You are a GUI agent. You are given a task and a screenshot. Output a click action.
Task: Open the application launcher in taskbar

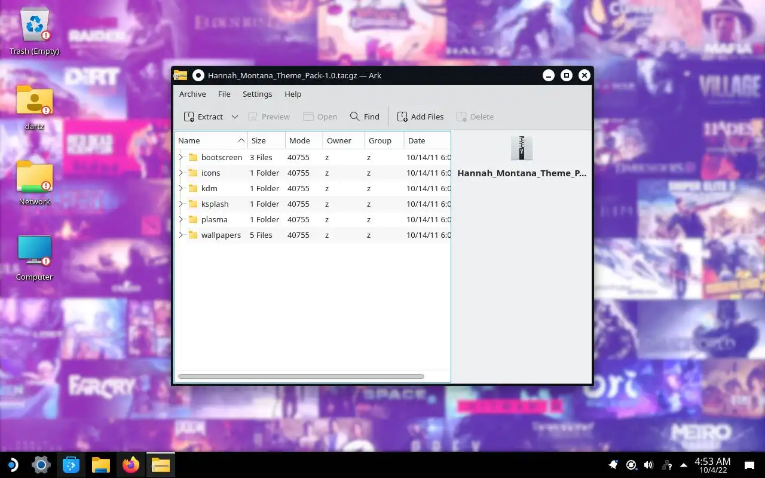(x=12, y=465)
